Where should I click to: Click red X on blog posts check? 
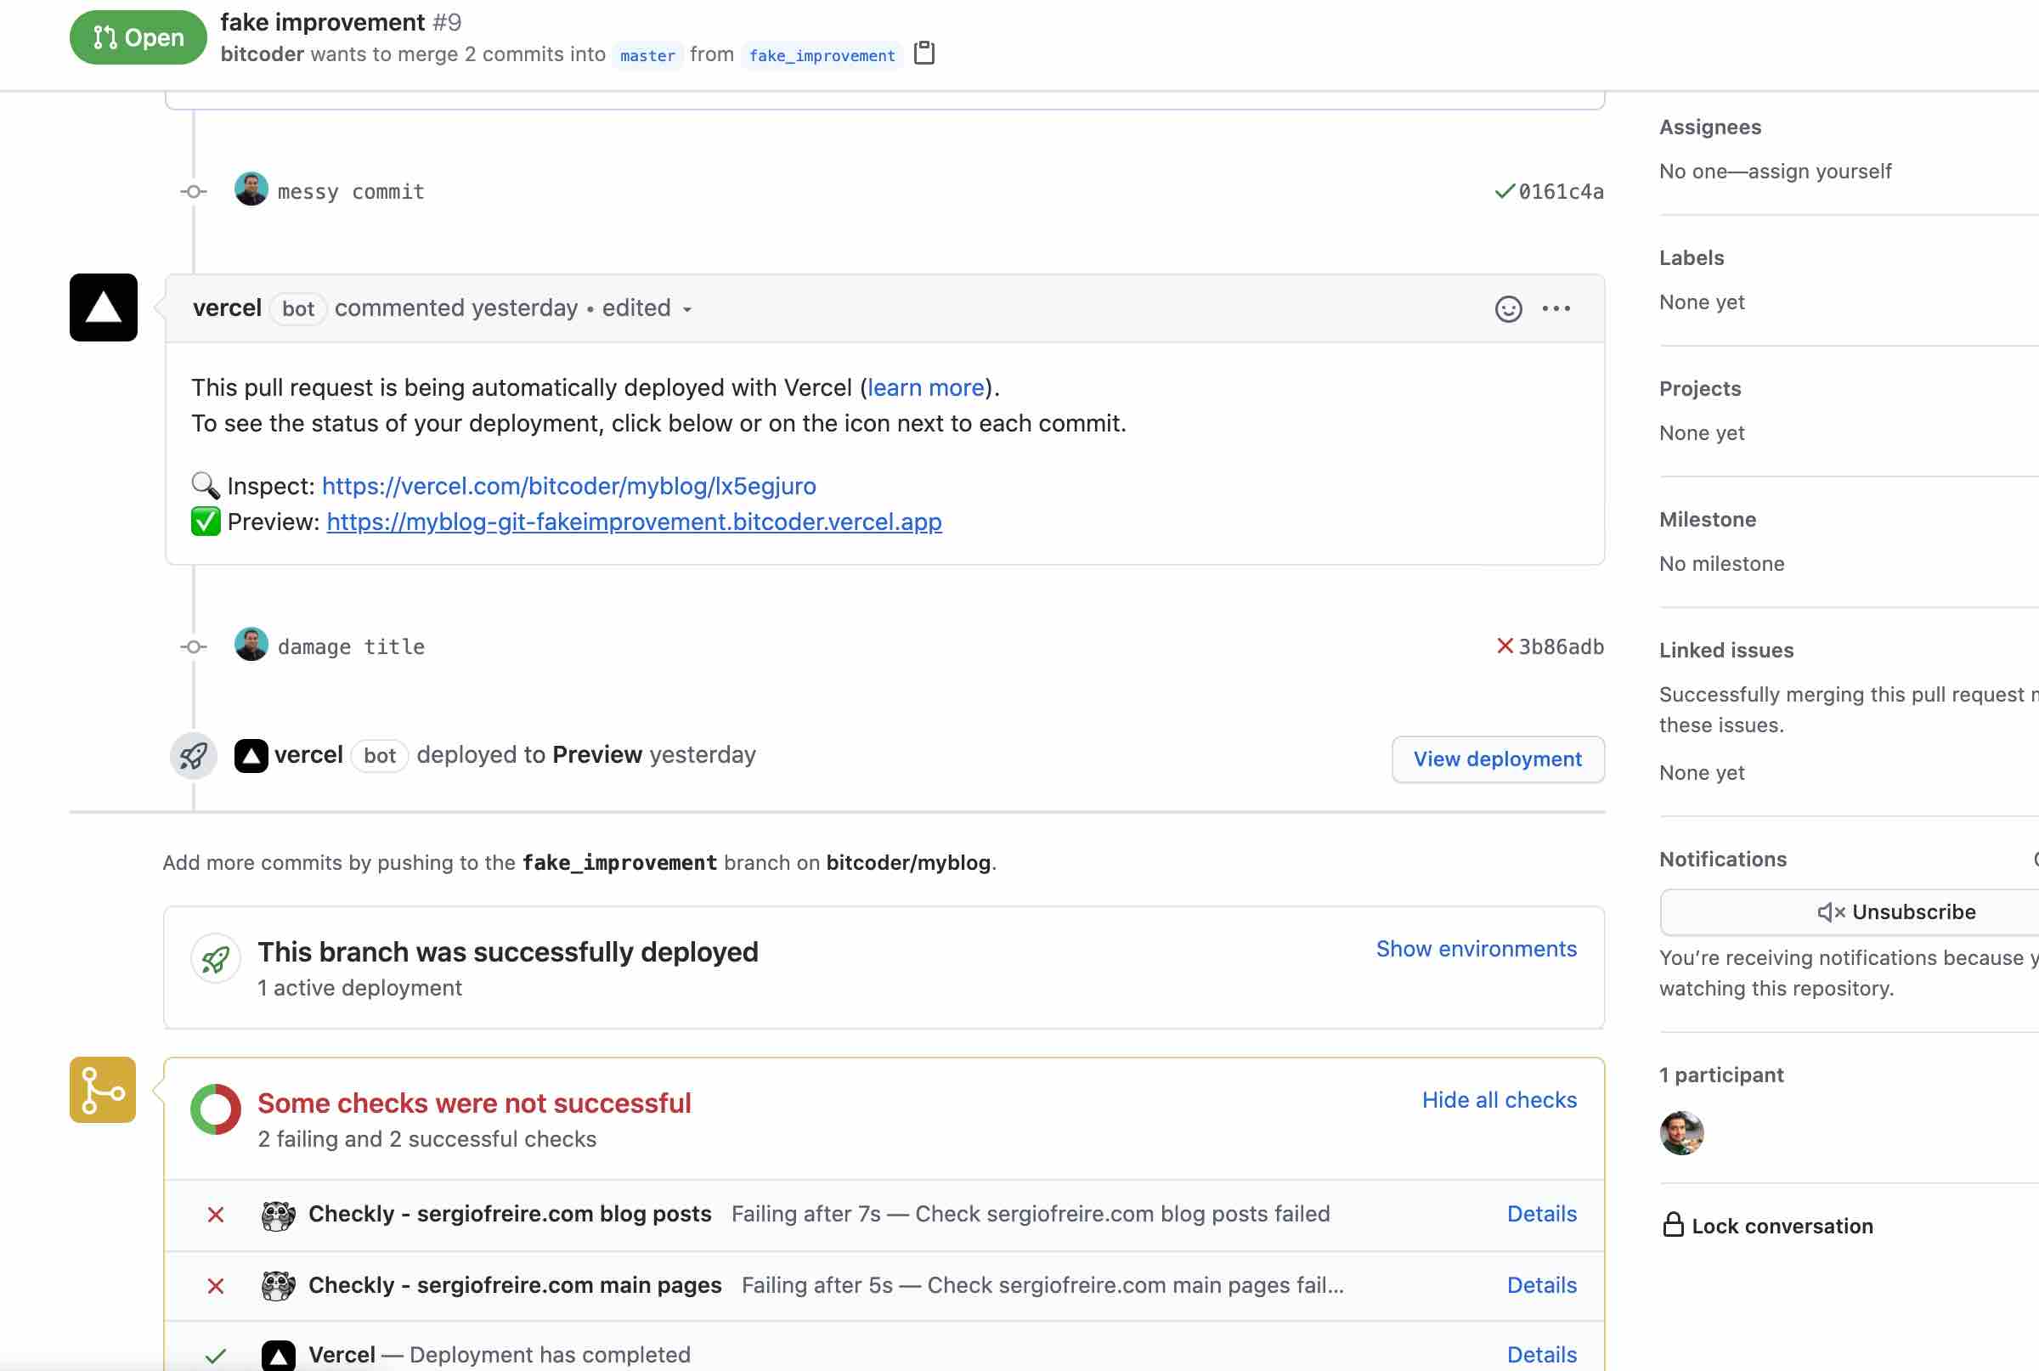215,1215
